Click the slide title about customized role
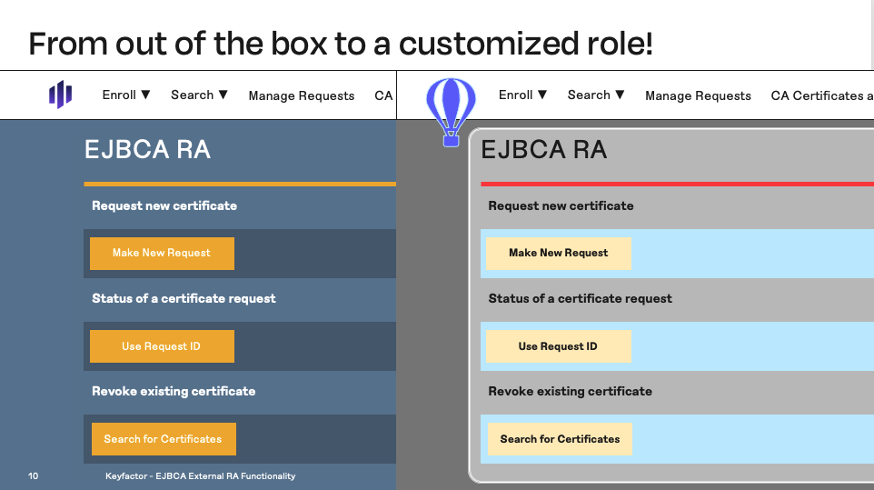This screenshot has height=490, width=874. pos(341,43)
